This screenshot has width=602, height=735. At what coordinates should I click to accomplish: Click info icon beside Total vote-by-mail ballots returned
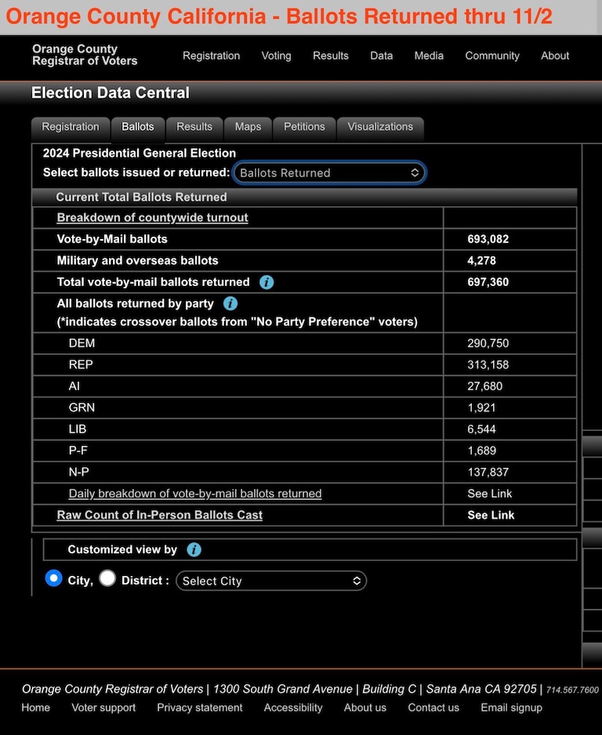coord(267,282)
